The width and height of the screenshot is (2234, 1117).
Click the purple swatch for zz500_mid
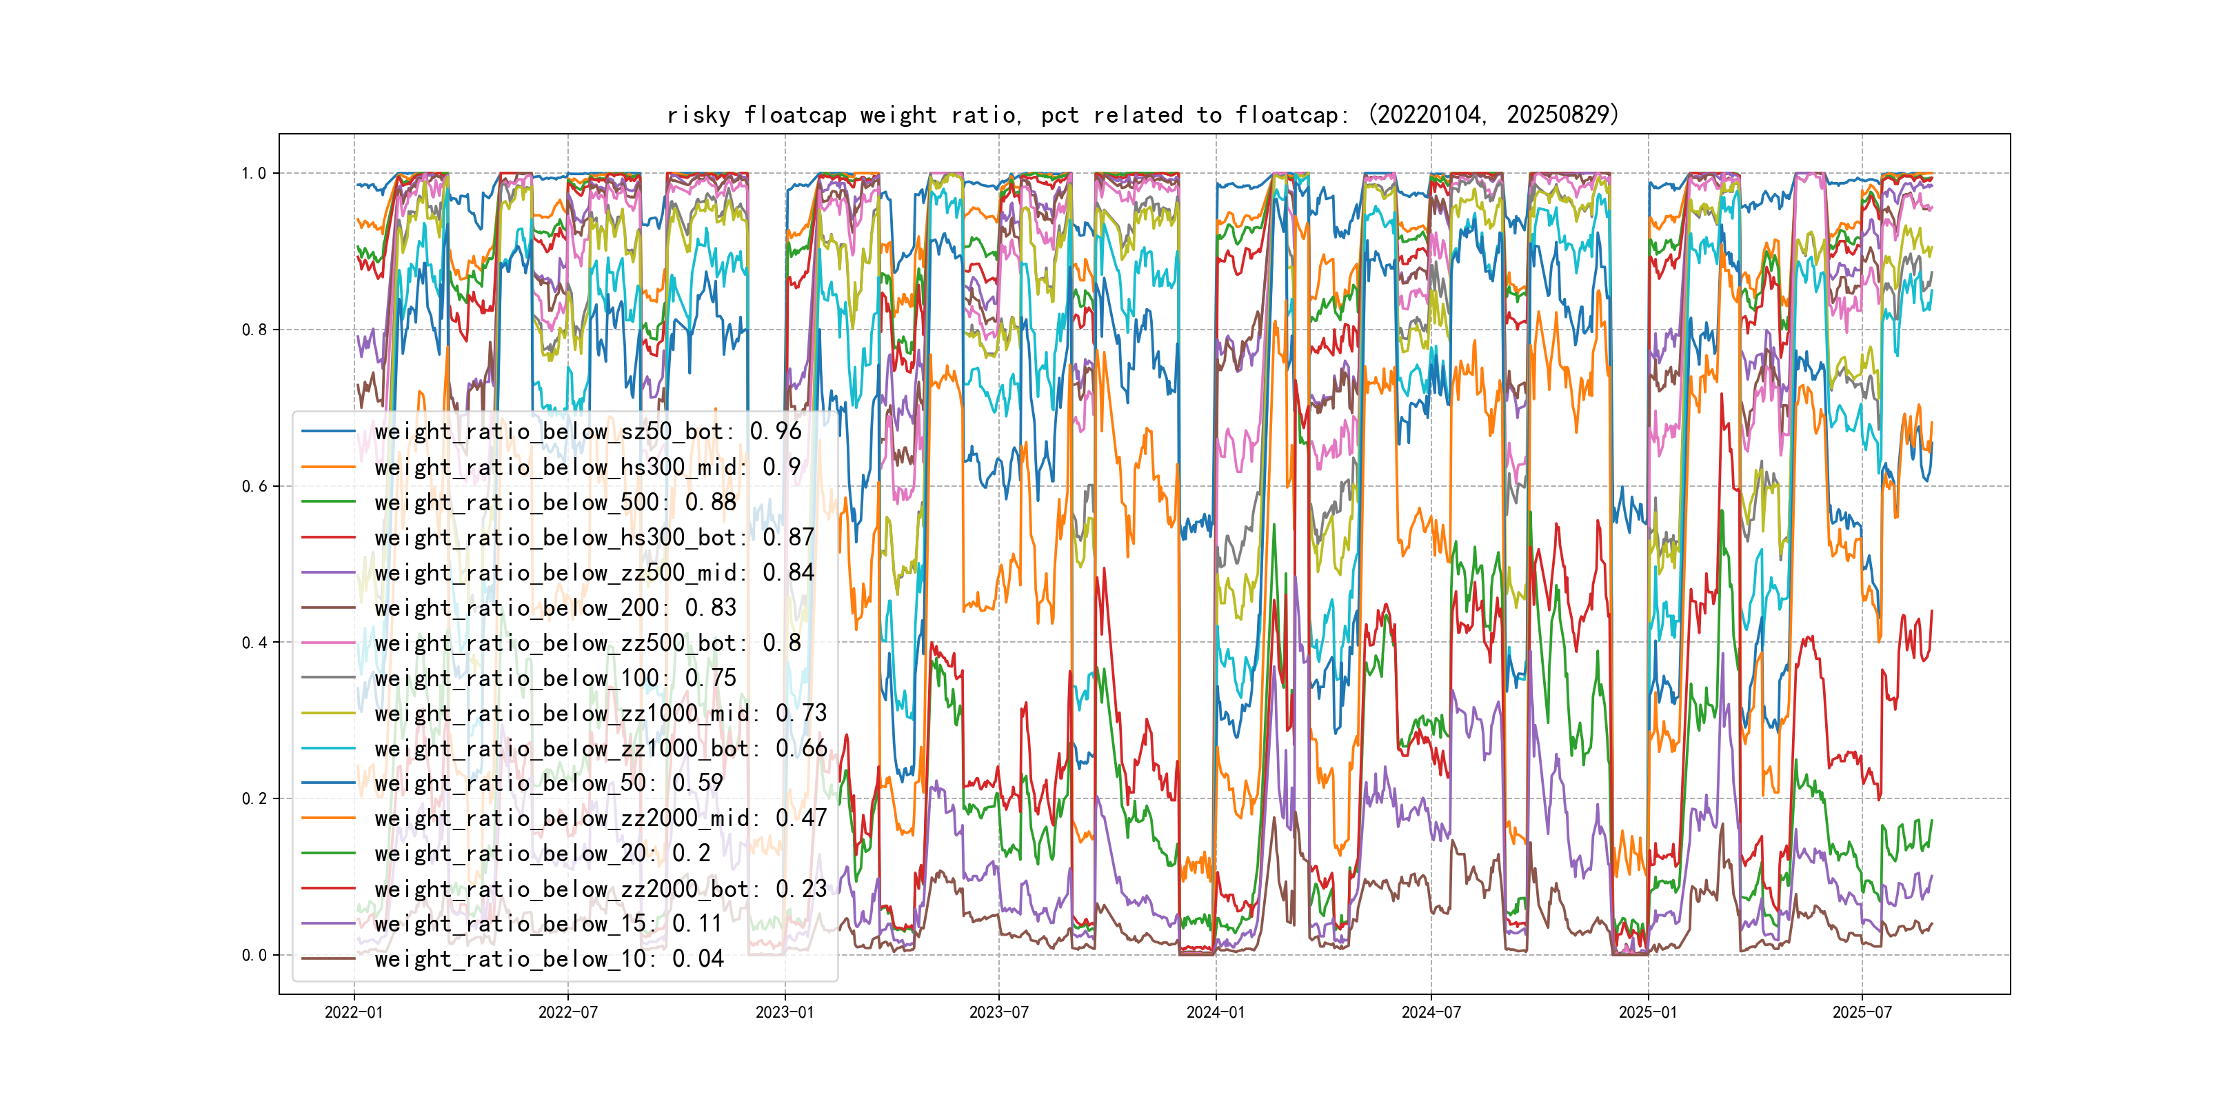328,572
